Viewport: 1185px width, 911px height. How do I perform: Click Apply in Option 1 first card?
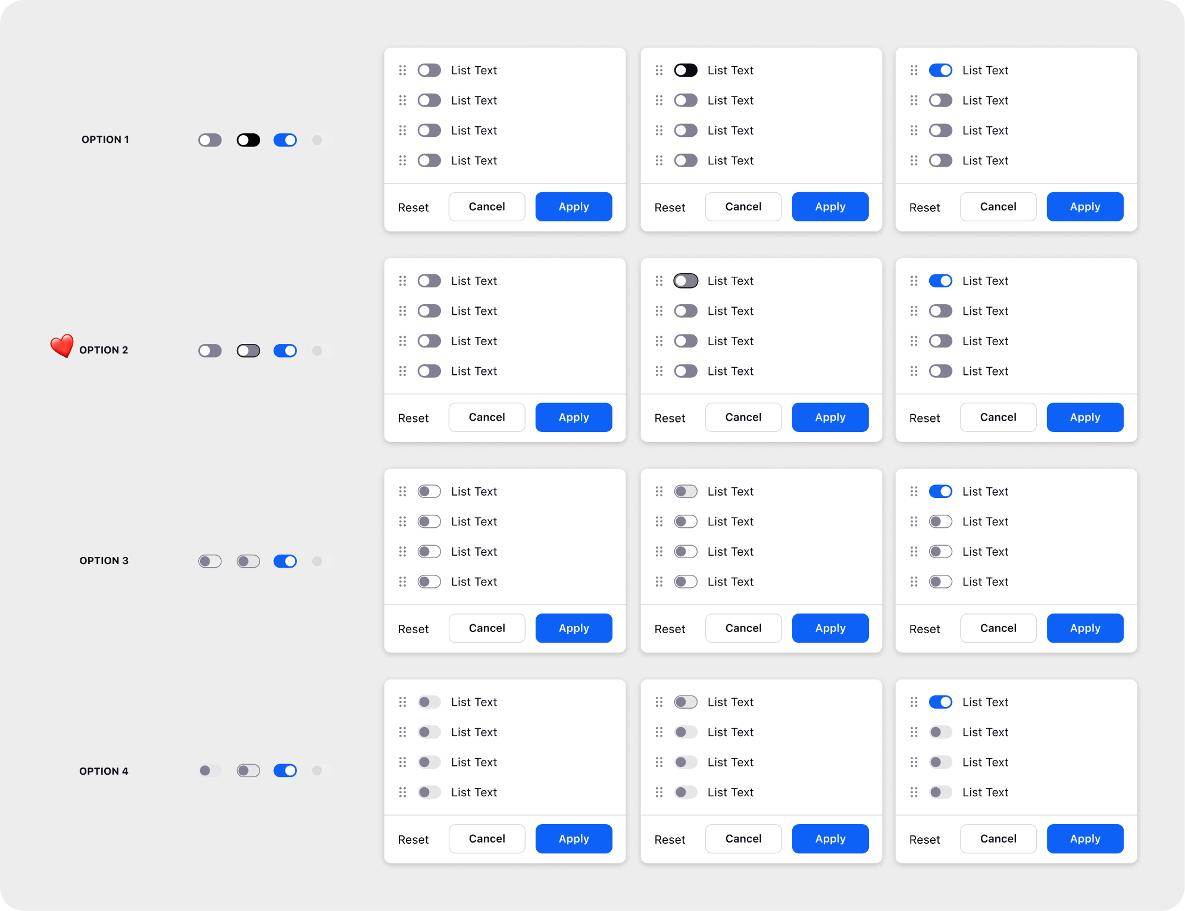click(574, 206)
